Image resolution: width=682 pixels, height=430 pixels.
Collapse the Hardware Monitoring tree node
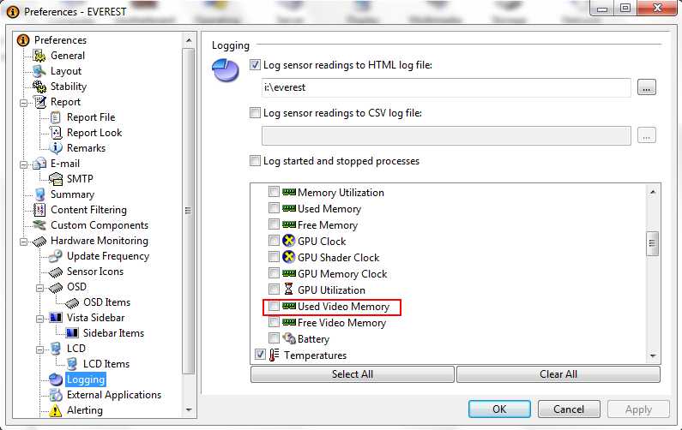tap(23, 242)
